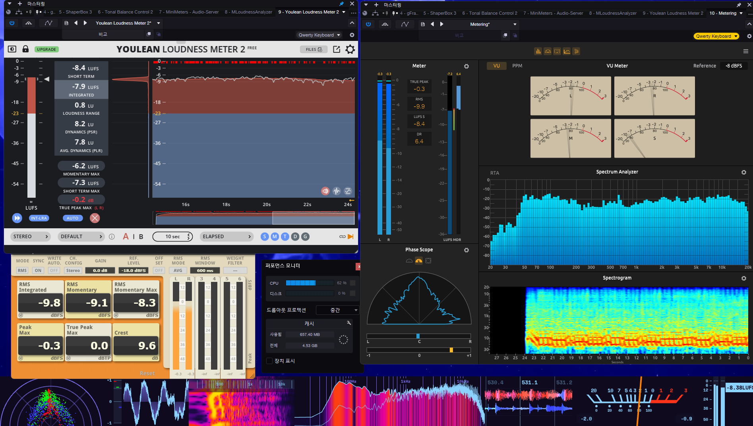Click the waveform icon on loudness graph
Screen dimensions: 753x426
coord(337,191)
